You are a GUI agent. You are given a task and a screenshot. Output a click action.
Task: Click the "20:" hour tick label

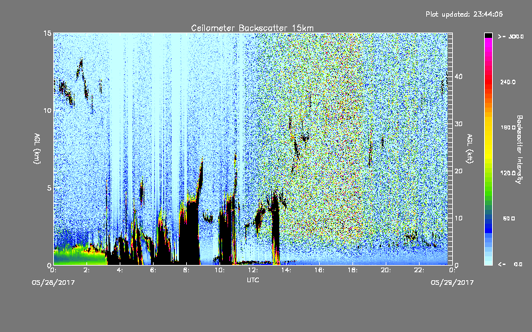click(386, 270)
